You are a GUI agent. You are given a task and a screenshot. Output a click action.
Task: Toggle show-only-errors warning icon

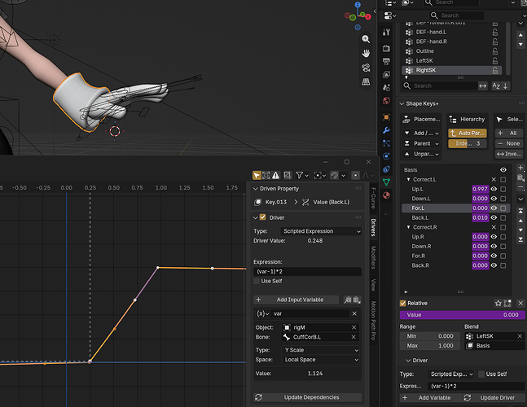point(275,175)
